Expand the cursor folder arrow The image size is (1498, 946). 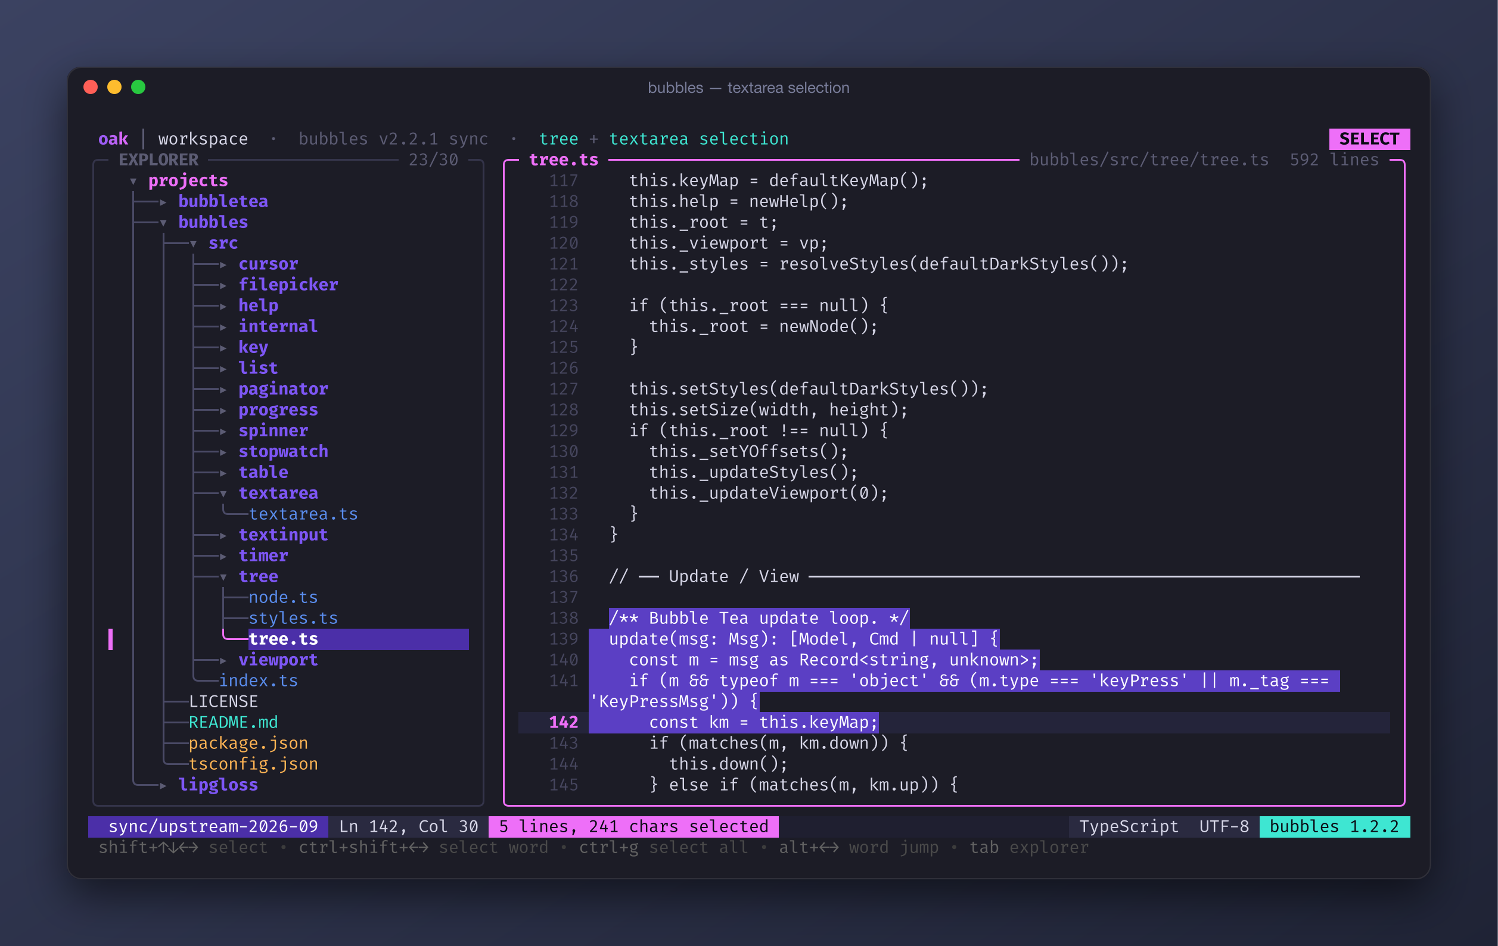tap(223, 264)
